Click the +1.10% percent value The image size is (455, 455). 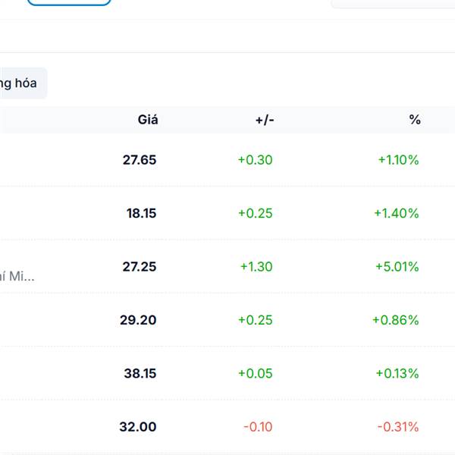point(398,160)
